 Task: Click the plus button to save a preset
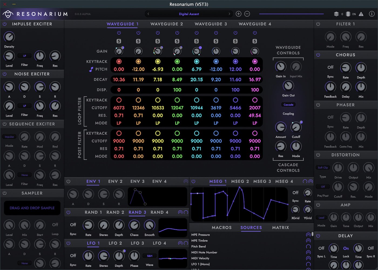click(238, 14)
